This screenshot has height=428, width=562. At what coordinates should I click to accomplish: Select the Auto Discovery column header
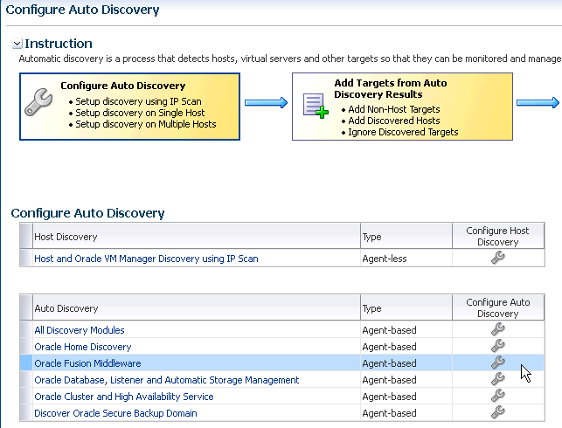coord(197,307)
